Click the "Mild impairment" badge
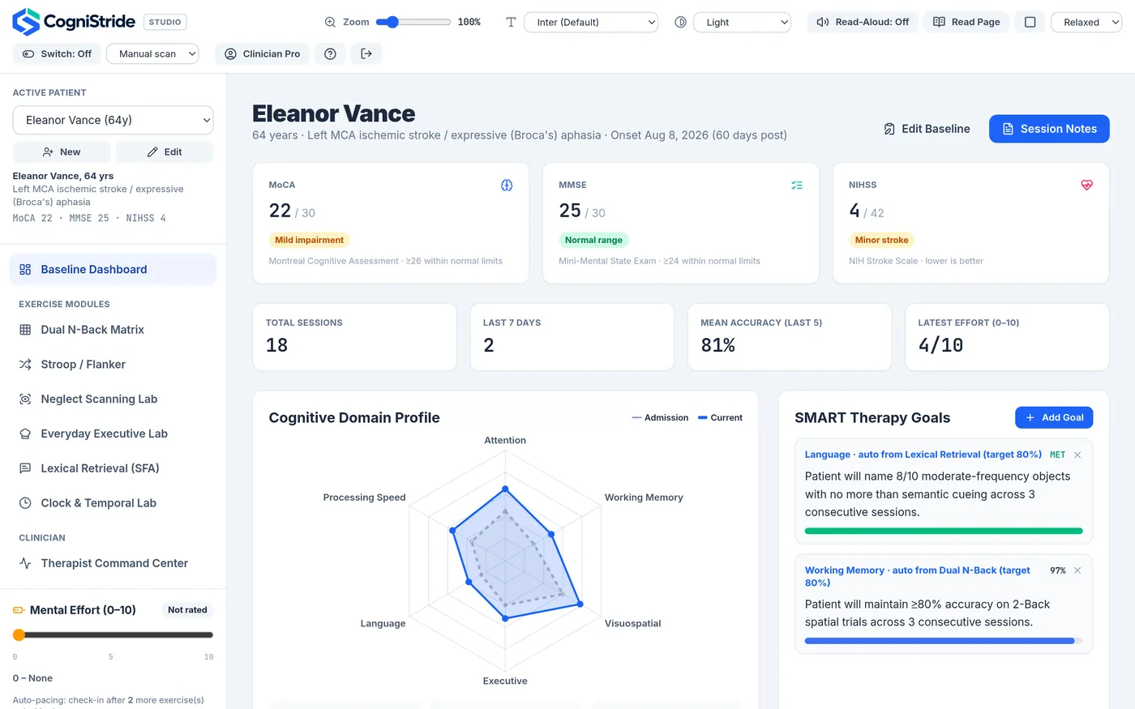1135x709 pixels. [309, 240]
